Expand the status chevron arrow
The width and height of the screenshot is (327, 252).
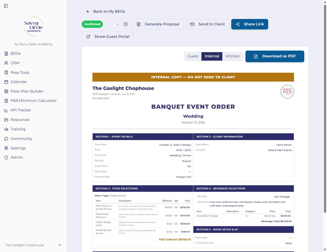(x=117, y=24)
